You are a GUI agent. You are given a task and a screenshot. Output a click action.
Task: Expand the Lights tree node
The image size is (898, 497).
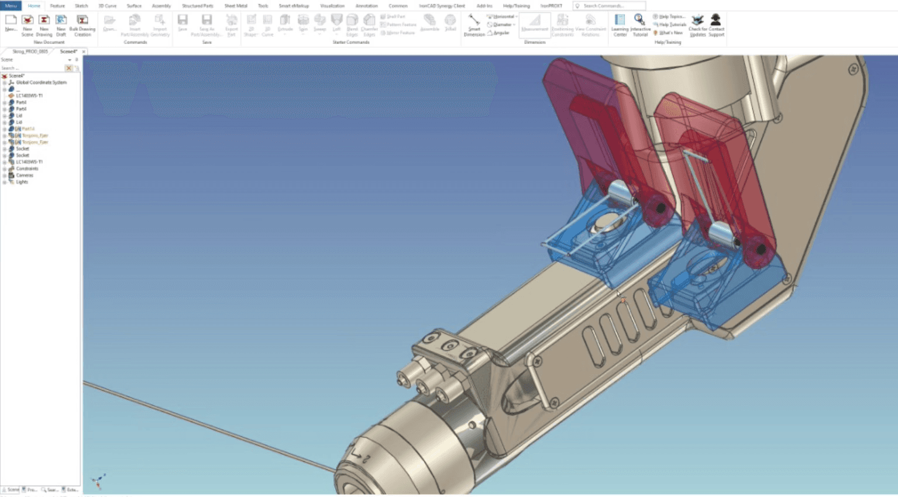click(x=5, y=182)
